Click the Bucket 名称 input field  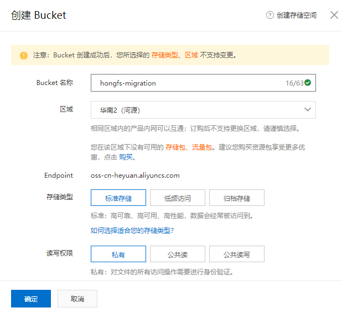click(188, 83)
